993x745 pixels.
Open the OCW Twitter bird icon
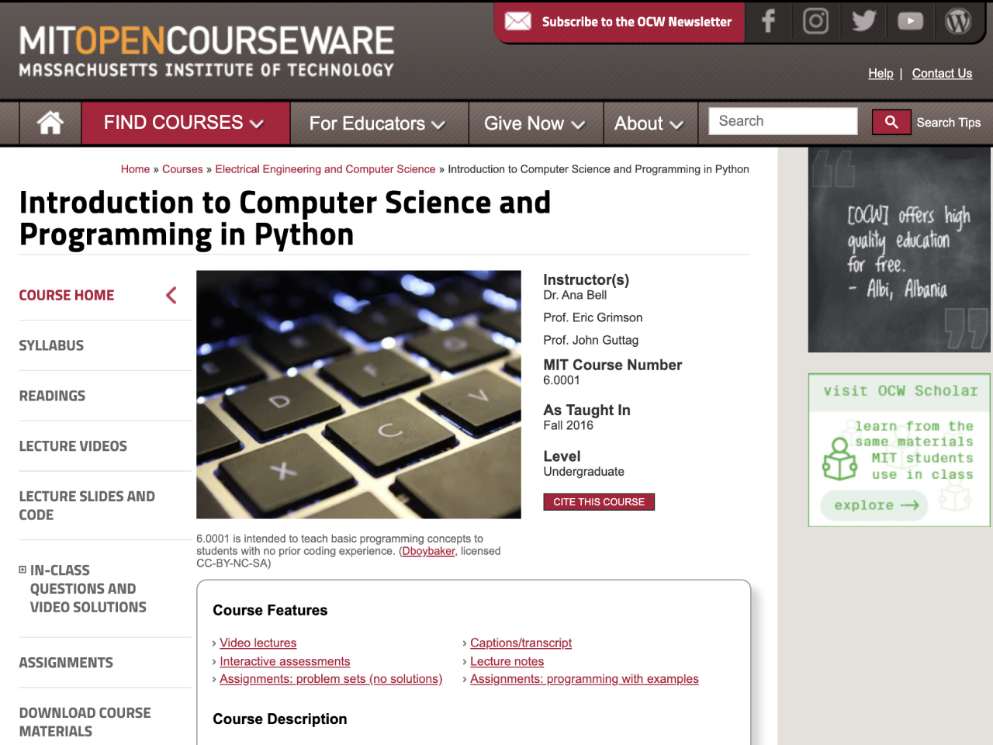click(863, 21)
